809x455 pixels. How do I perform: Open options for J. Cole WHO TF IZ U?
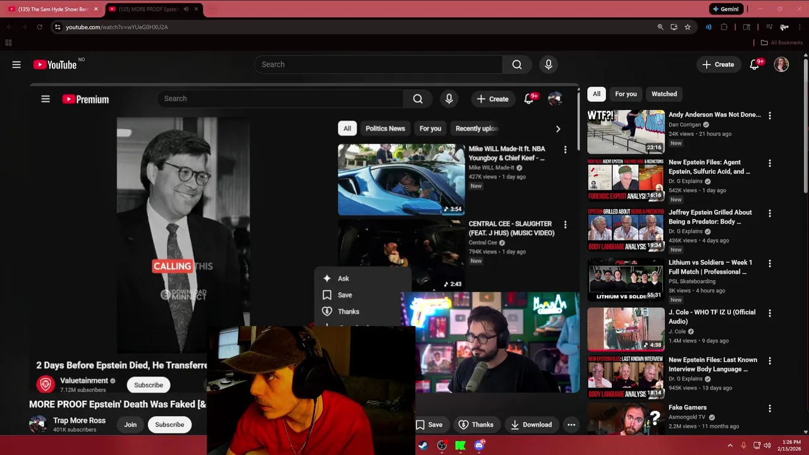(769, 313)
